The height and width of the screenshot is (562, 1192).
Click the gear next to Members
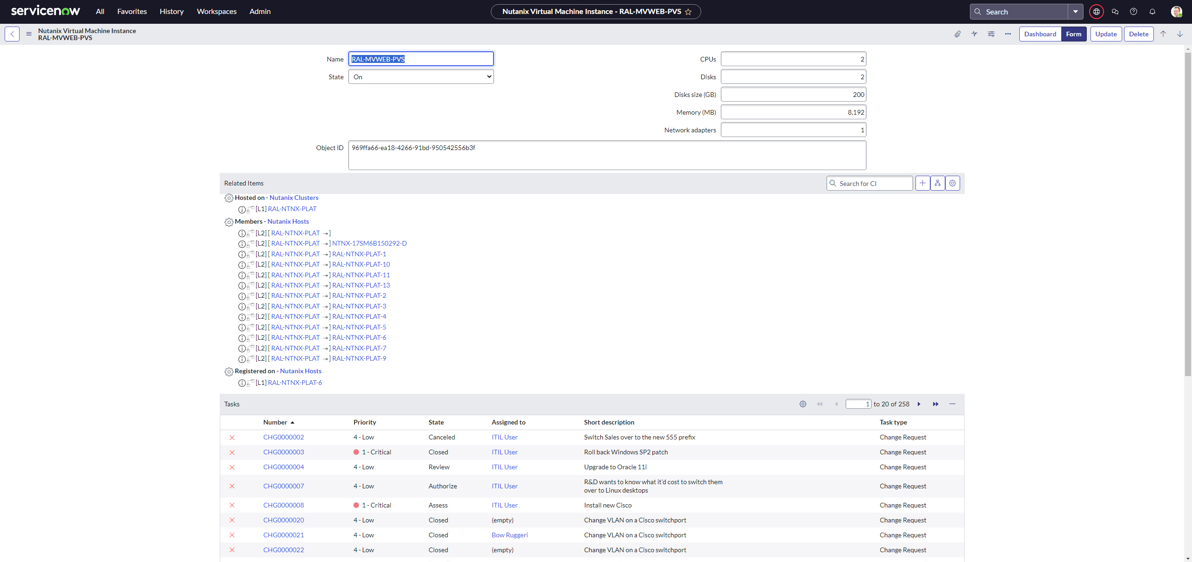click(x=229, y=222)
